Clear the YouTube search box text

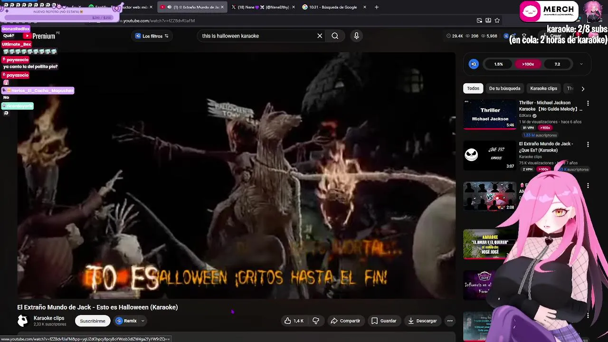coord(320,36)
